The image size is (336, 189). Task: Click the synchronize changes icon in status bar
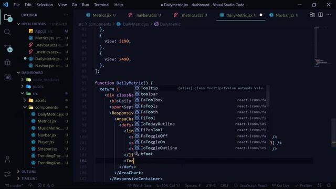[x=30, y=185]
